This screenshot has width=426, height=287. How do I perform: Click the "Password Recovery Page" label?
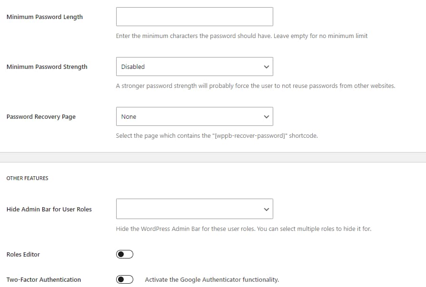(40, 116)
